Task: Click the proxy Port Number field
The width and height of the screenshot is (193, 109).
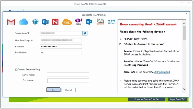Action: [68, 81]
